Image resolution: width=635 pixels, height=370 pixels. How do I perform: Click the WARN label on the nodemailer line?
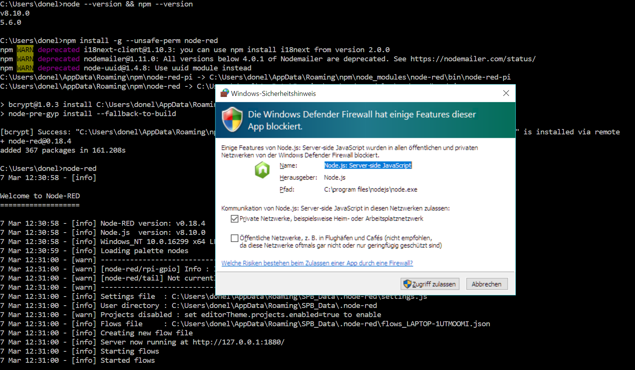pyautogui.click(x=25, y=59)
